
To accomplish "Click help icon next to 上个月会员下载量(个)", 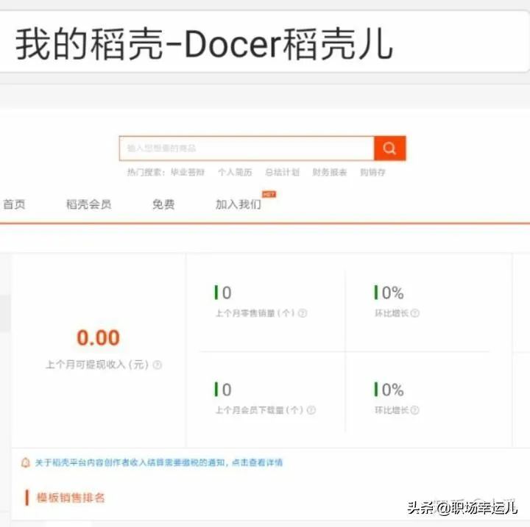I will (311, 410).
